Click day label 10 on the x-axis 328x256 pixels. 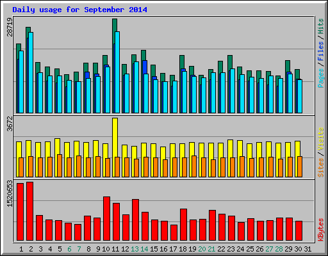[106, 249]
